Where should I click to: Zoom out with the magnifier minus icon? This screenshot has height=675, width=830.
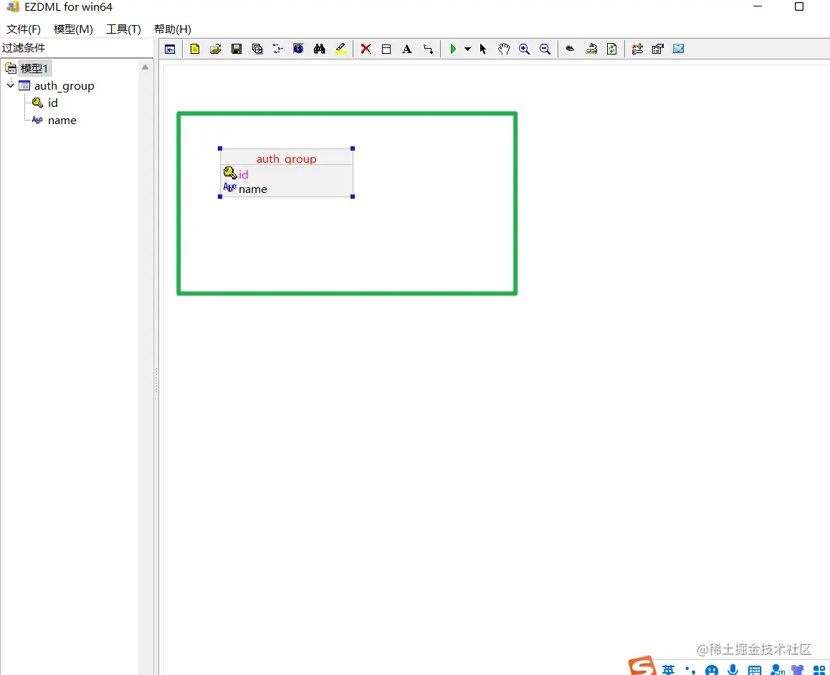point(545,49)
